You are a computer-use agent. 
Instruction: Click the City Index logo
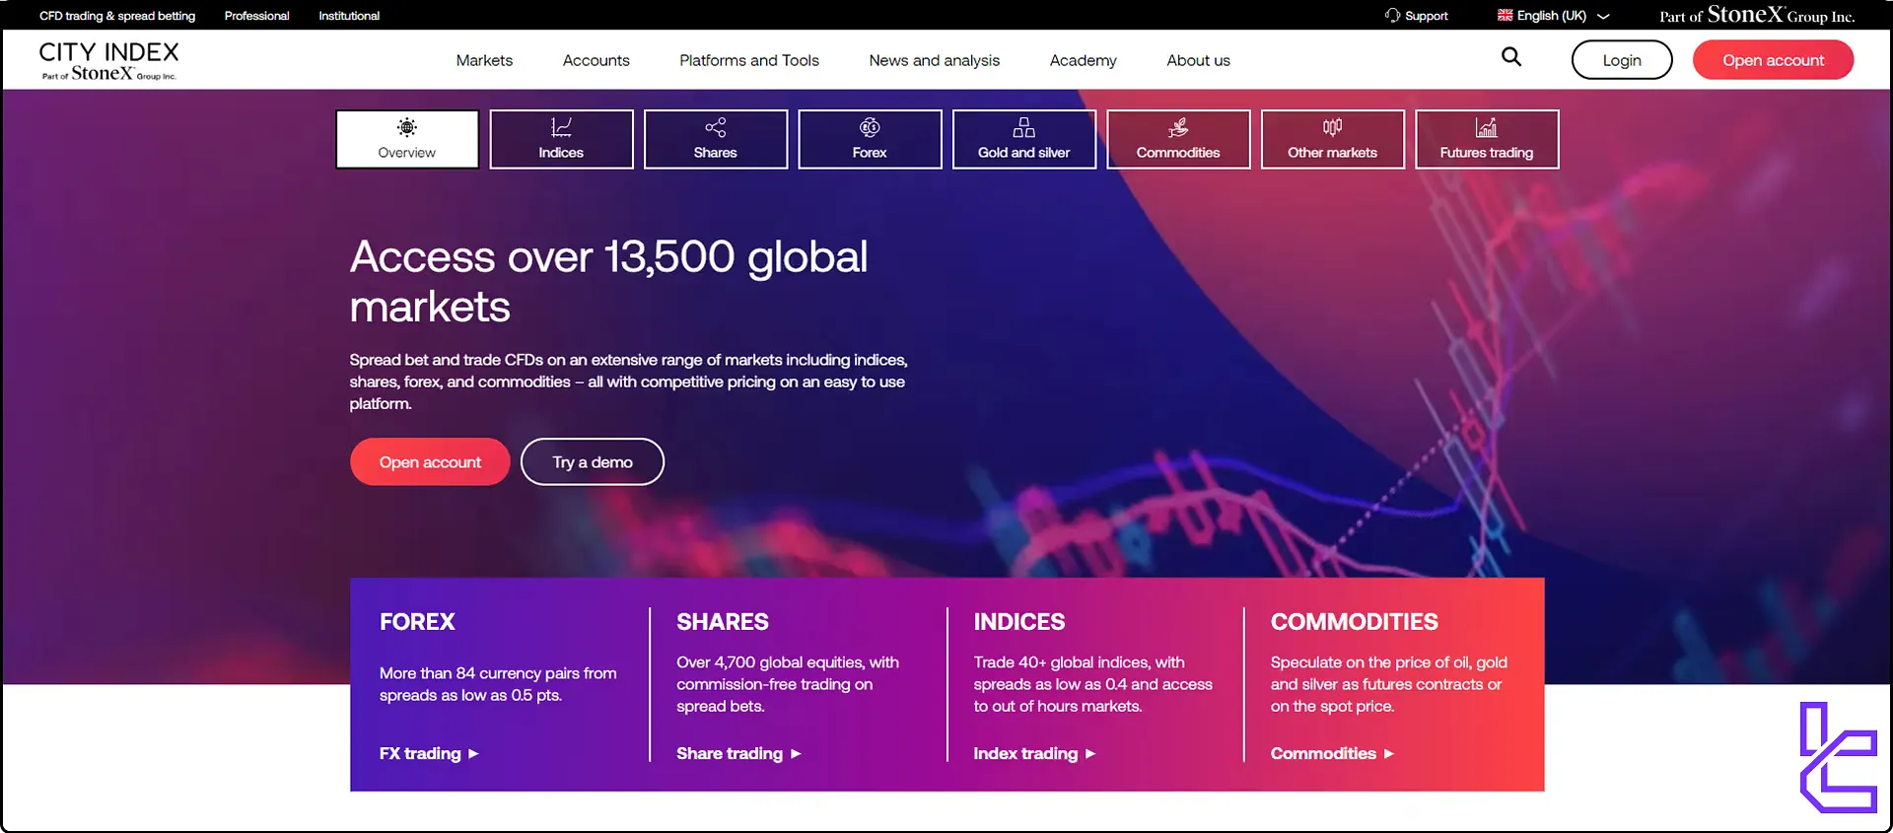108,60
